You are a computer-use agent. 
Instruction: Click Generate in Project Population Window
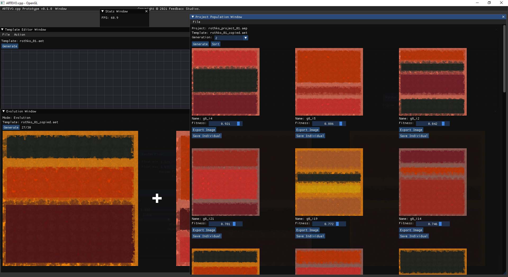(x=200, y=44)
